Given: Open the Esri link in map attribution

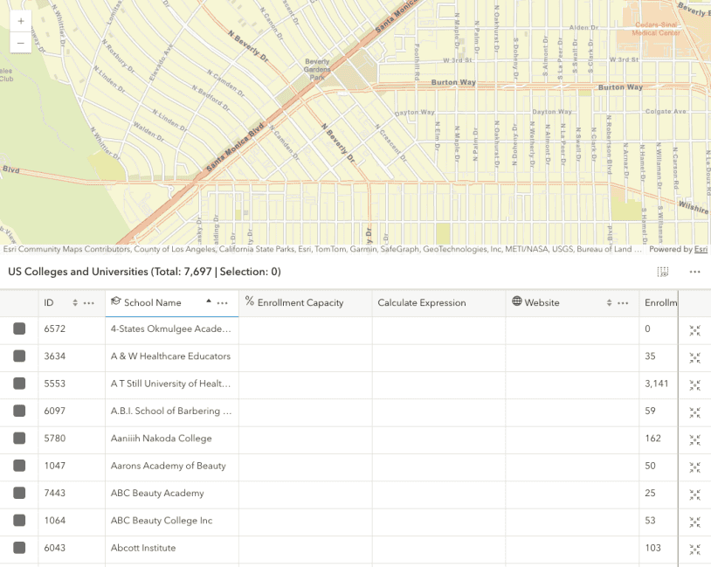Looking at the screenshot, I should pyautogui.click(x=700, y=249).
